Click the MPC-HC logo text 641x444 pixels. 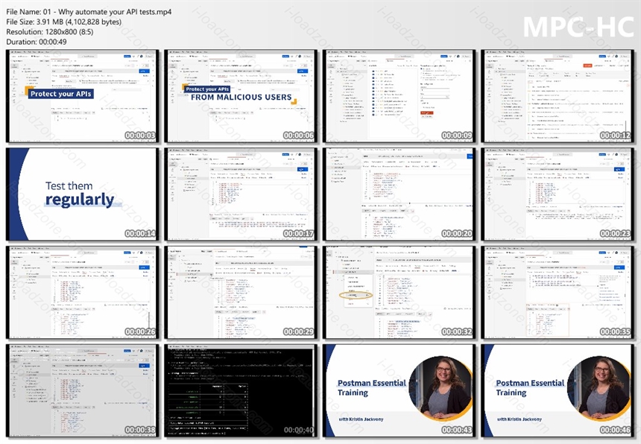tap(578, 28)
